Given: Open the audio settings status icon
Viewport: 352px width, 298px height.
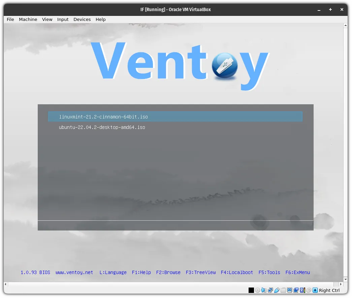Looking at the screenshot, I should click(x=264, y=290).
